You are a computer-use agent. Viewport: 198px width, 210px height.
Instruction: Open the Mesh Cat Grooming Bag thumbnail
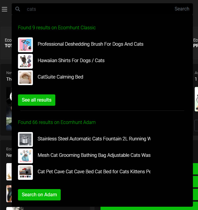(25, 156)
